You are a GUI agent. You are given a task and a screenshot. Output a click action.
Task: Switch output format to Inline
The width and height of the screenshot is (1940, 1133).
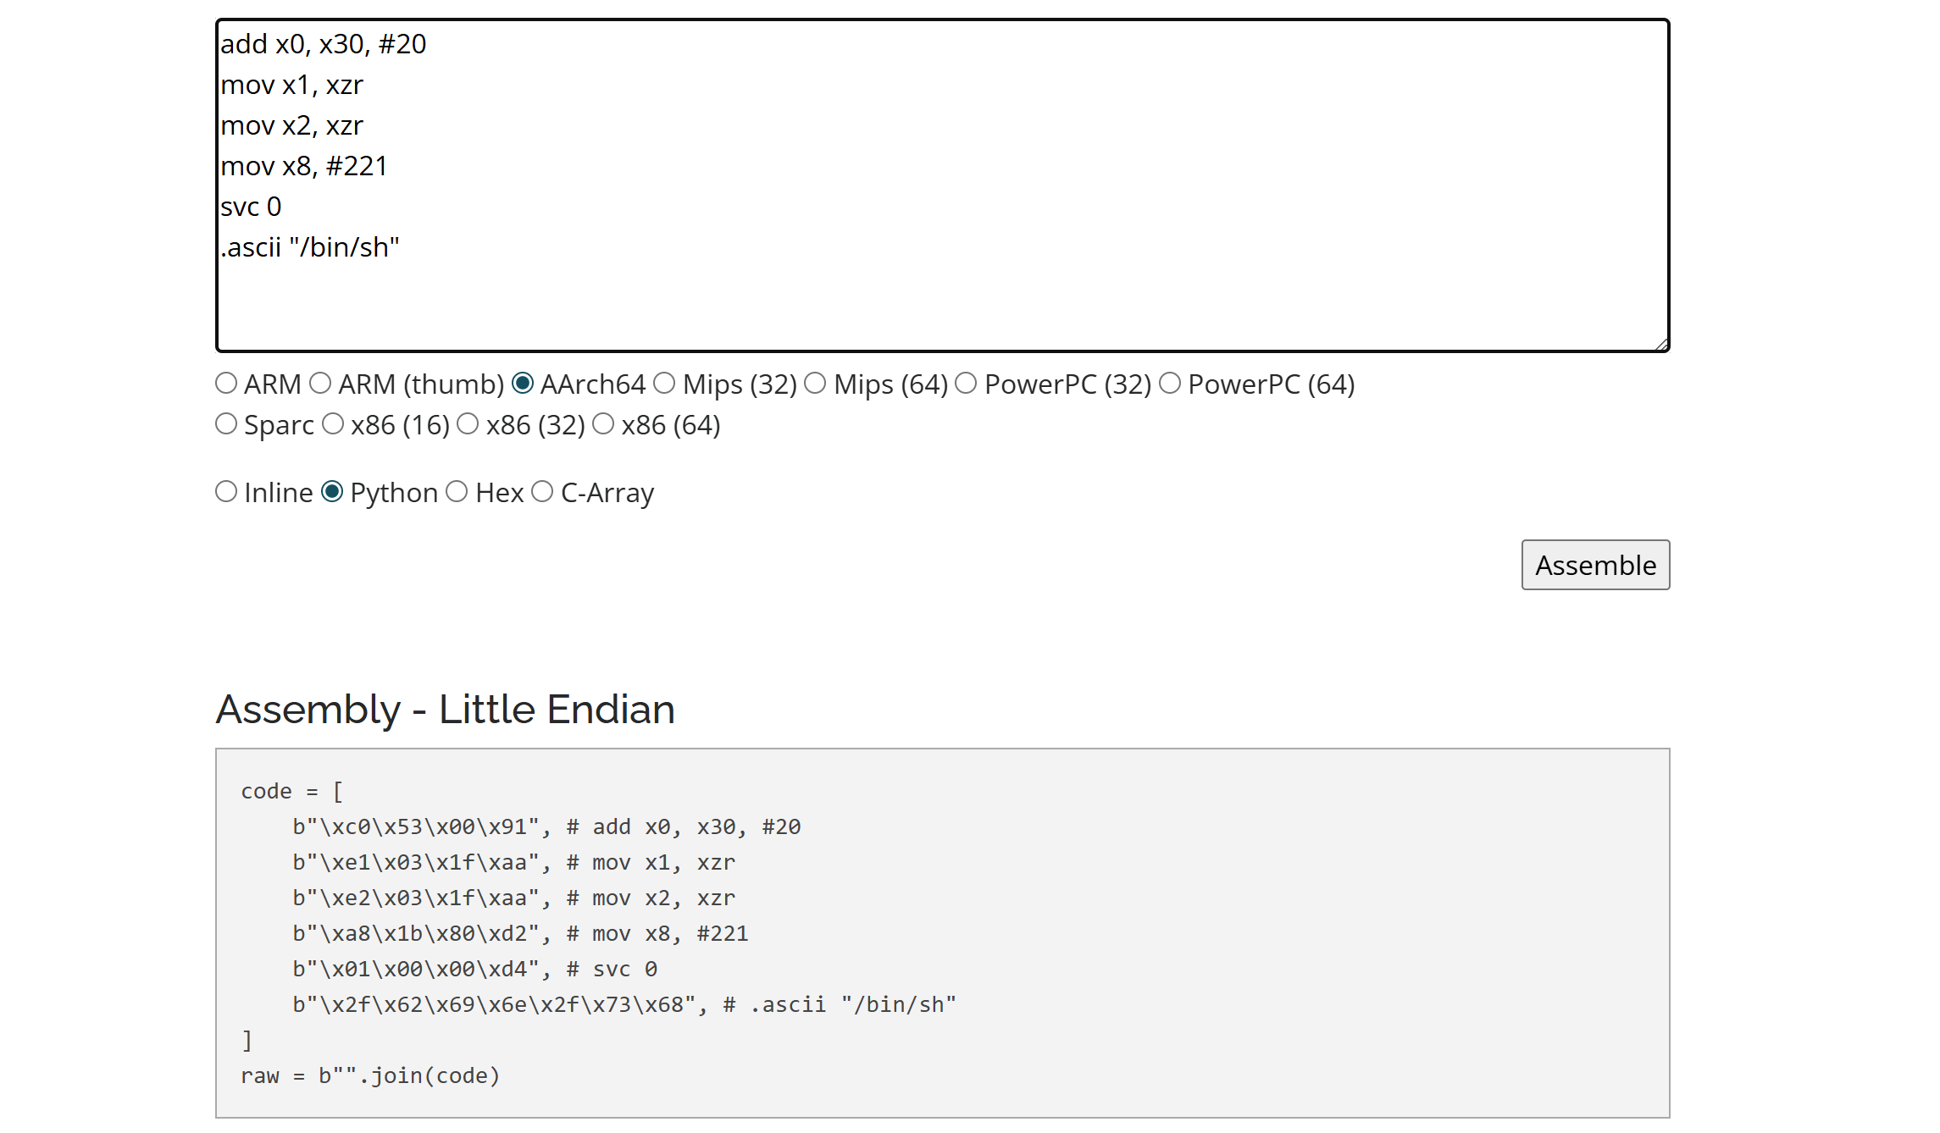point(226,492)
